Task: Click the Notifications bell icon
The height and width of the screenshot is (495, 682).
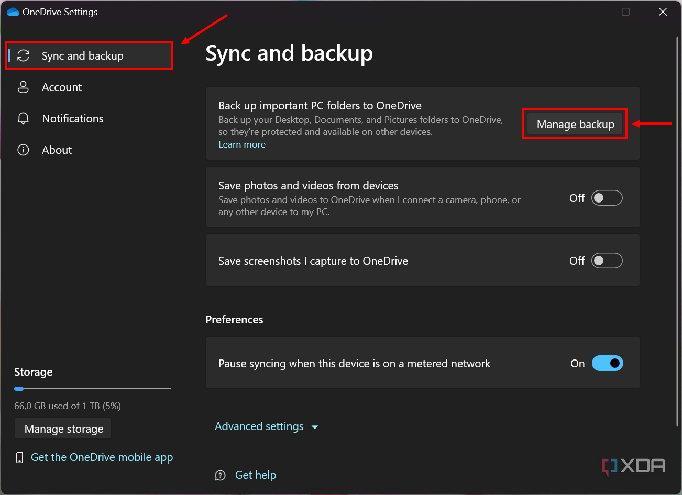Action: [24, 119]
